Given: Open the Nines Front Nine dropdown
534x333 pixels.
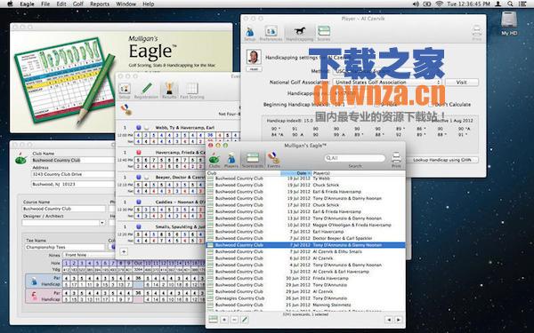Looking at the screenshot, I should [x=89, y=255].
